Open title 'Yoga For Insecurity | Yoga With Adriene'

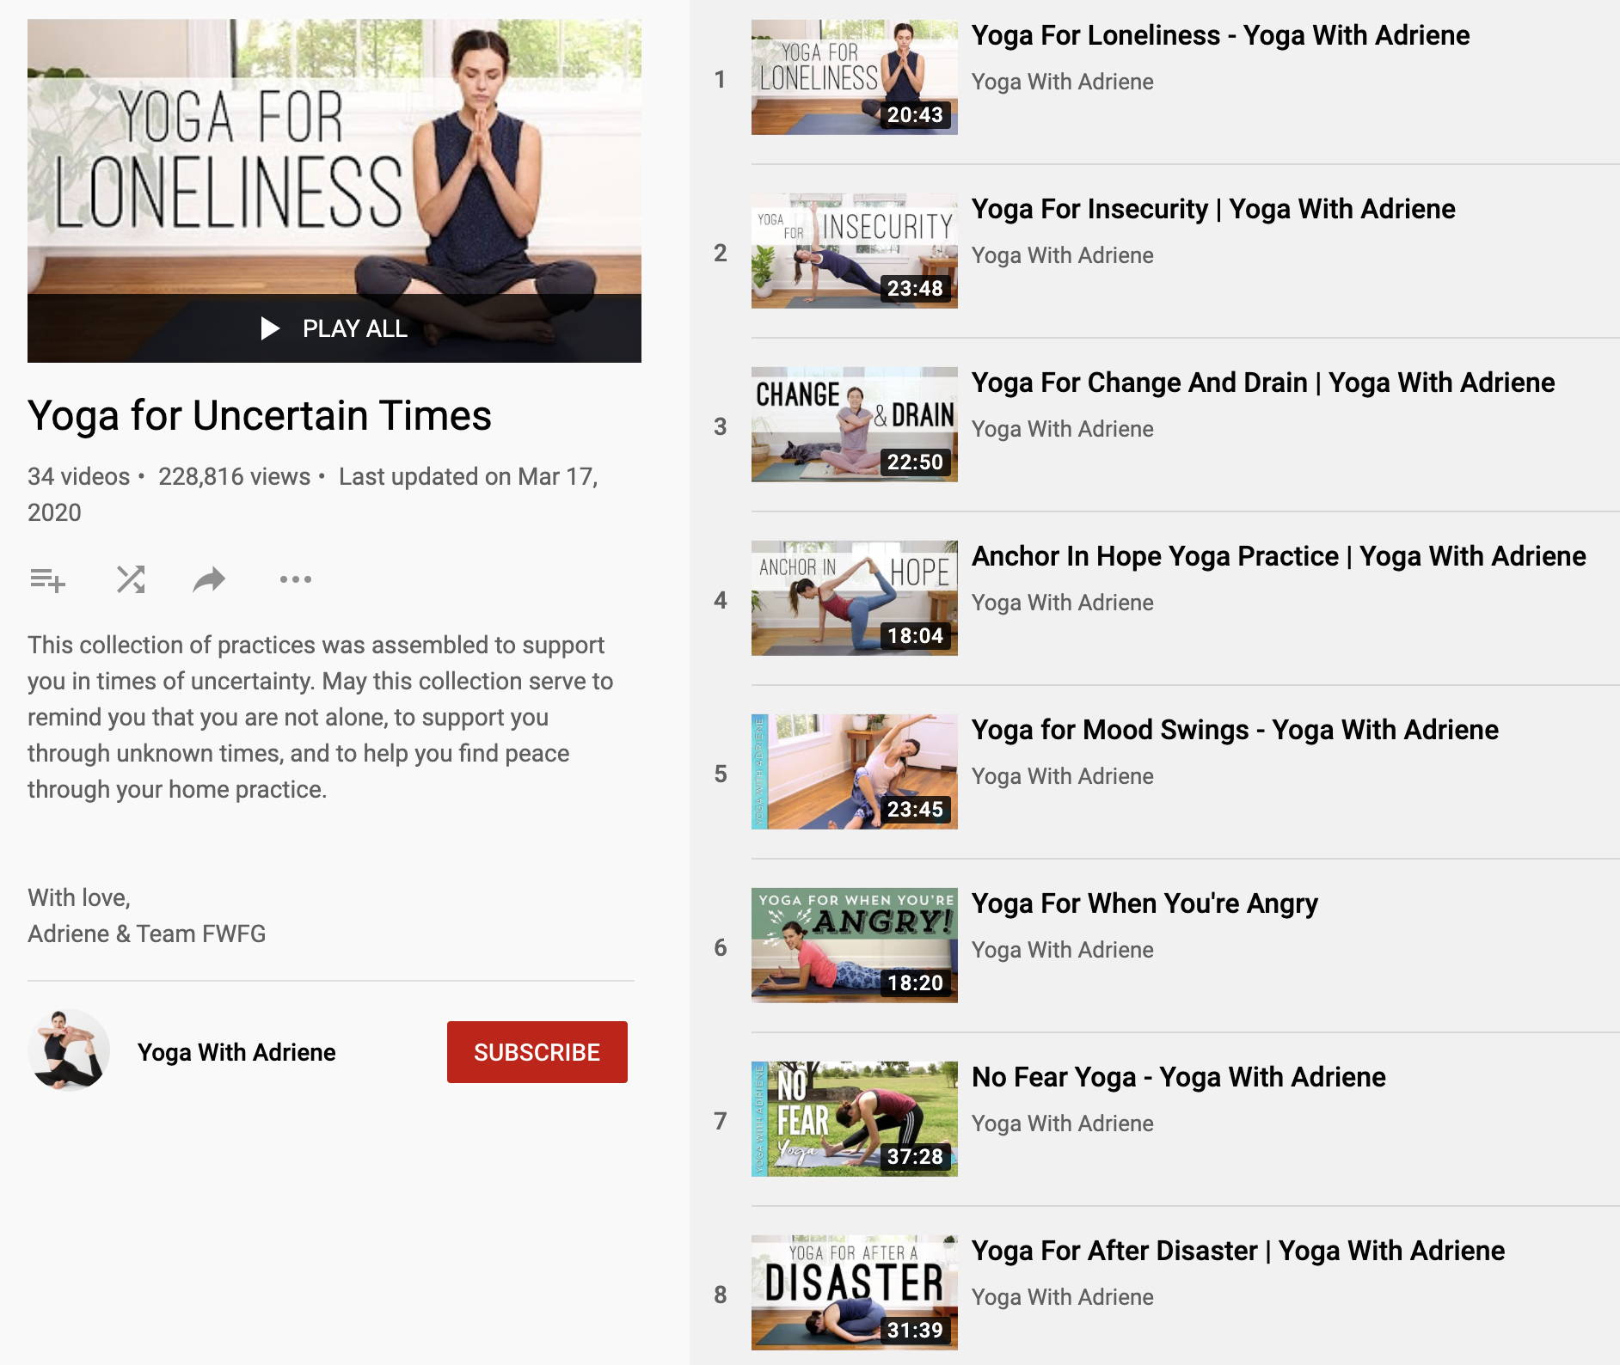(x=1213, y=209)
